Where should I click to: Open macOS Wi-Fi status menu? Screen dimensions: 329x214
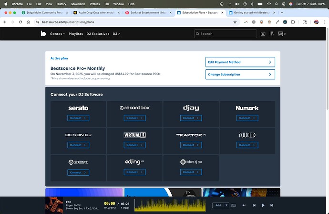269,4
